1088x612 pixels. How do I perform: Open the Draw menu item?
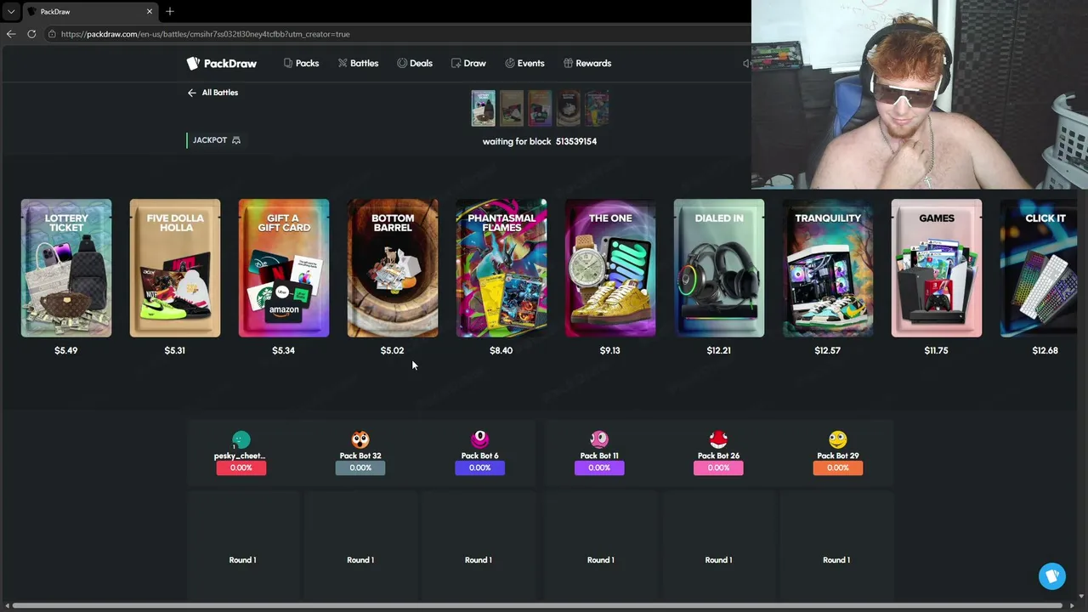468,63
